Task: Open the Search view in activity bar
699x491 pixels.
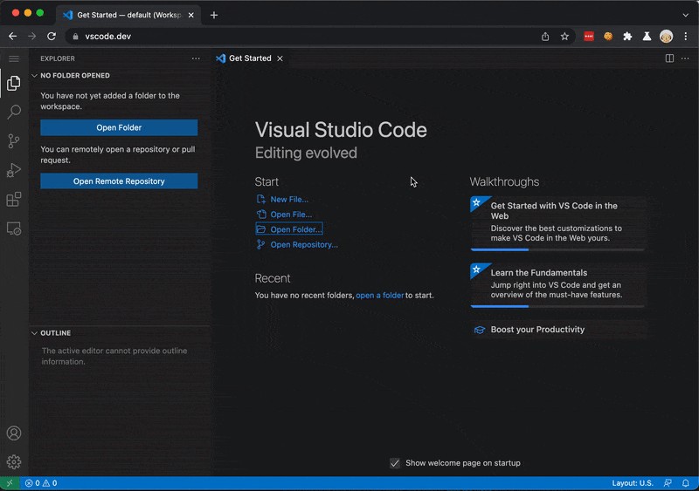Action: (14, 113)
